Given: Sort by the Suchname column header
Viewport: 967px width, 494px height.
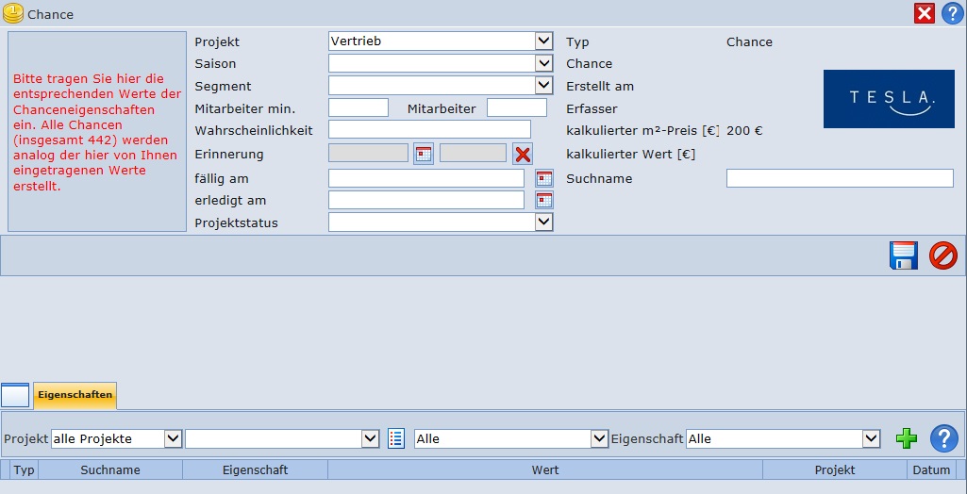Looking at the screenshot, I should tap(110, 469).
